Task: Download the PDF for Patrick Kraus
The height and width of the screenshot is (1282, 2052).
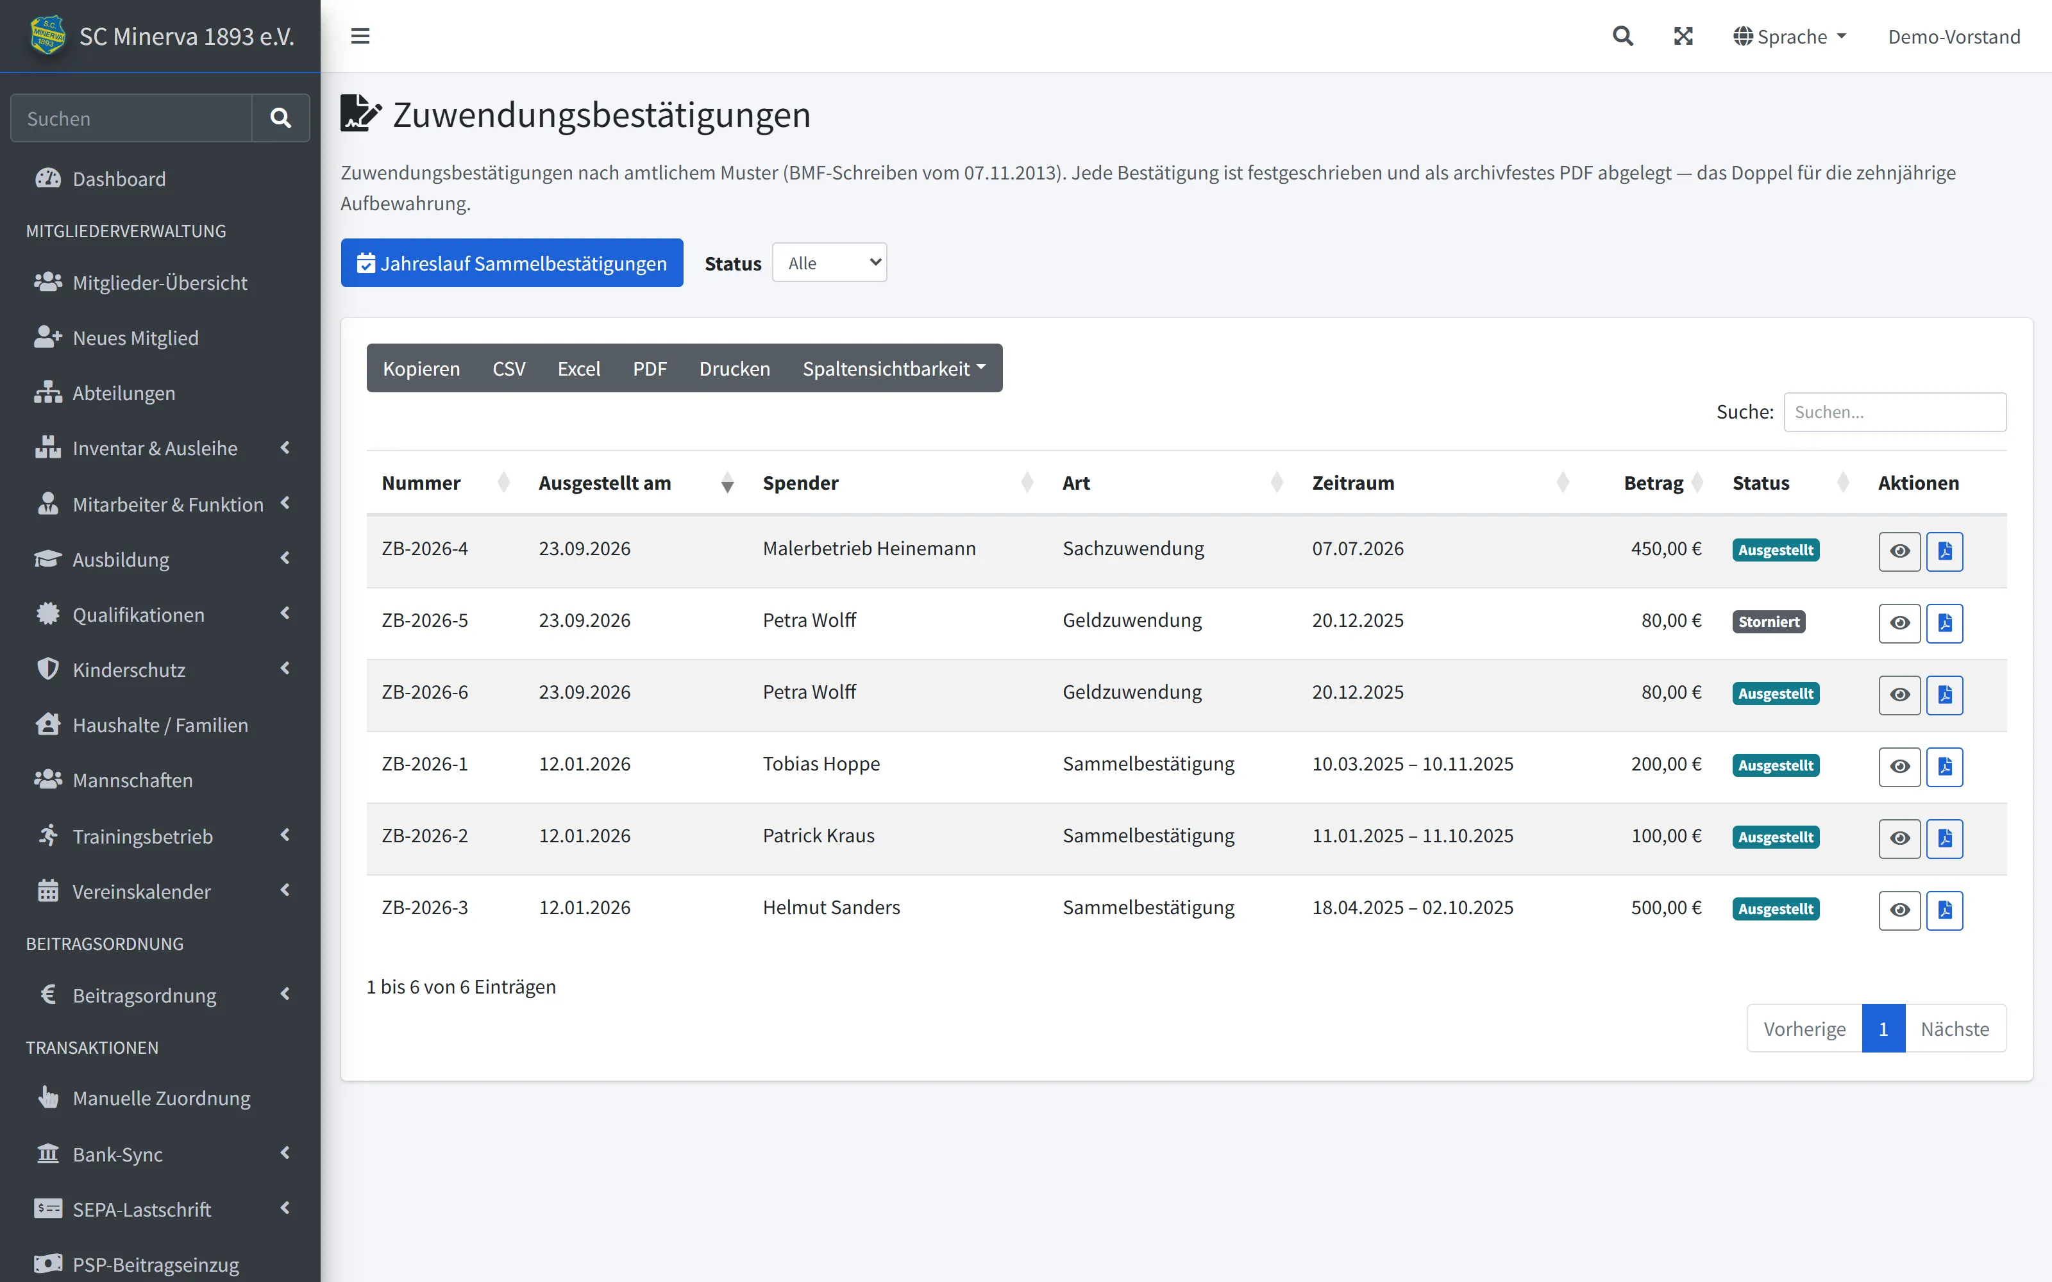Action: [x=1944, y=838]
